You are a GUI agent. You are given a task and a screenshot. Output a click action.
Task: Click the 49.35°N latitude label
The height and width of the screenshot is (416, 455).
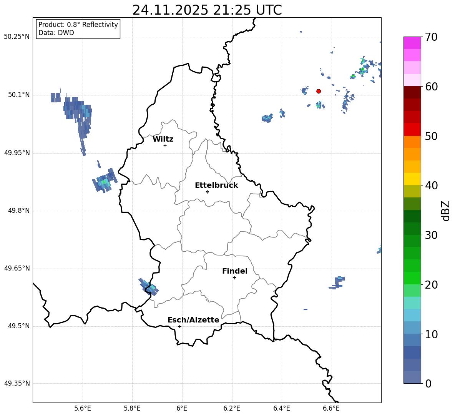click(17, 383)
